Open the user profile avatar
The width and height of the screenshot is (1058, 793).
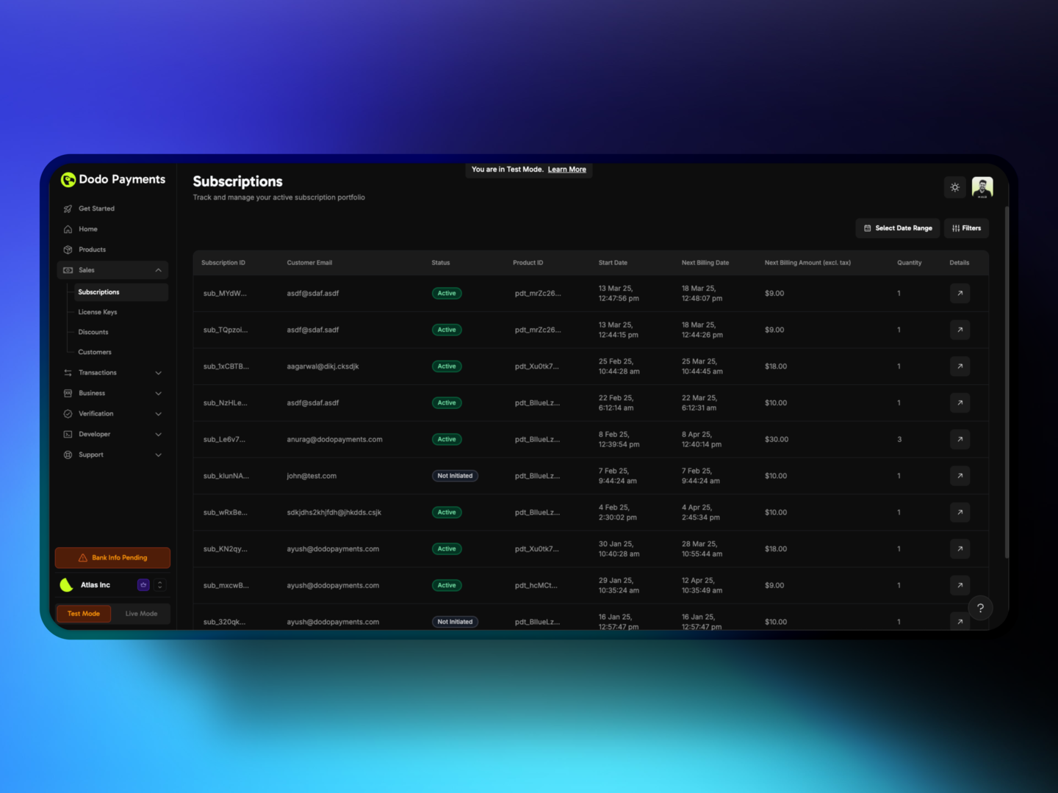coord(982,187)
